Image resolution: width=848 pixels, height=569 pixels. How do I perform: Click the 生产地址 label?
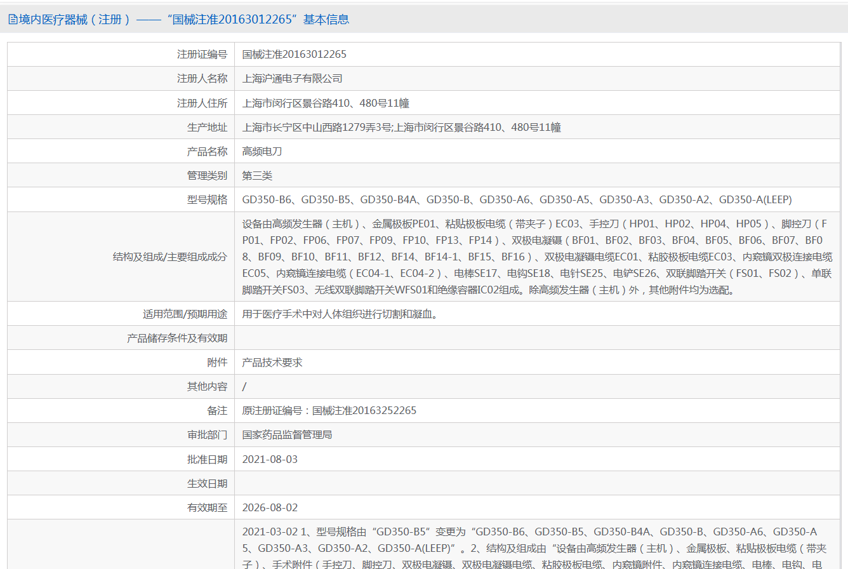pos(207,127)
